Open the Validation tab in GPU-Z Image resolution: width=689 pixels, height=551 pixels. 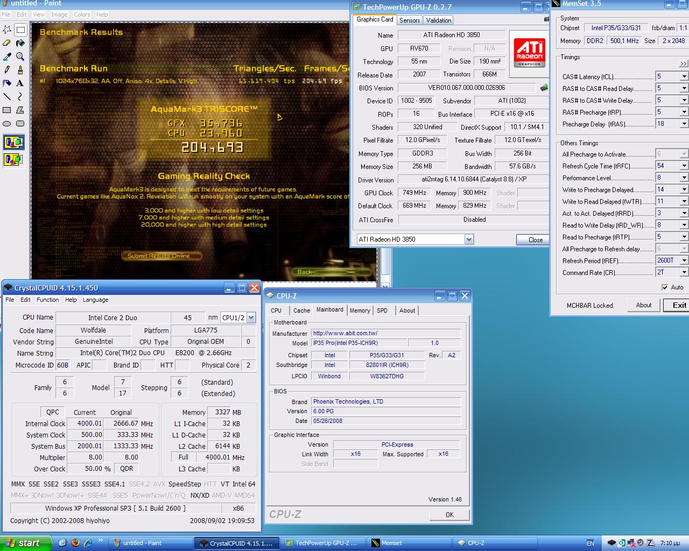(439, 20)
